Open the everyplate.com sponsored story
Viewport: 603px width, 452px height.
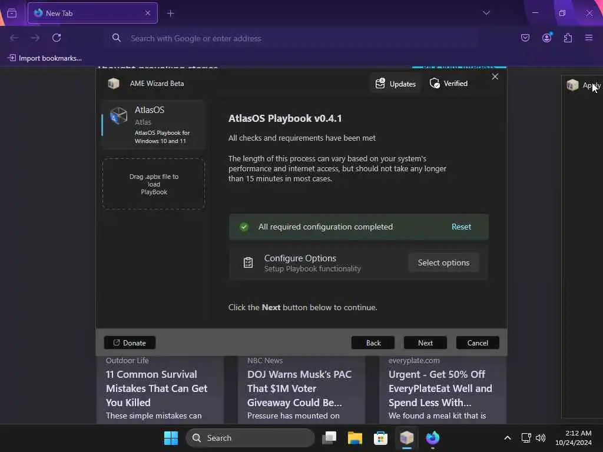443,389
